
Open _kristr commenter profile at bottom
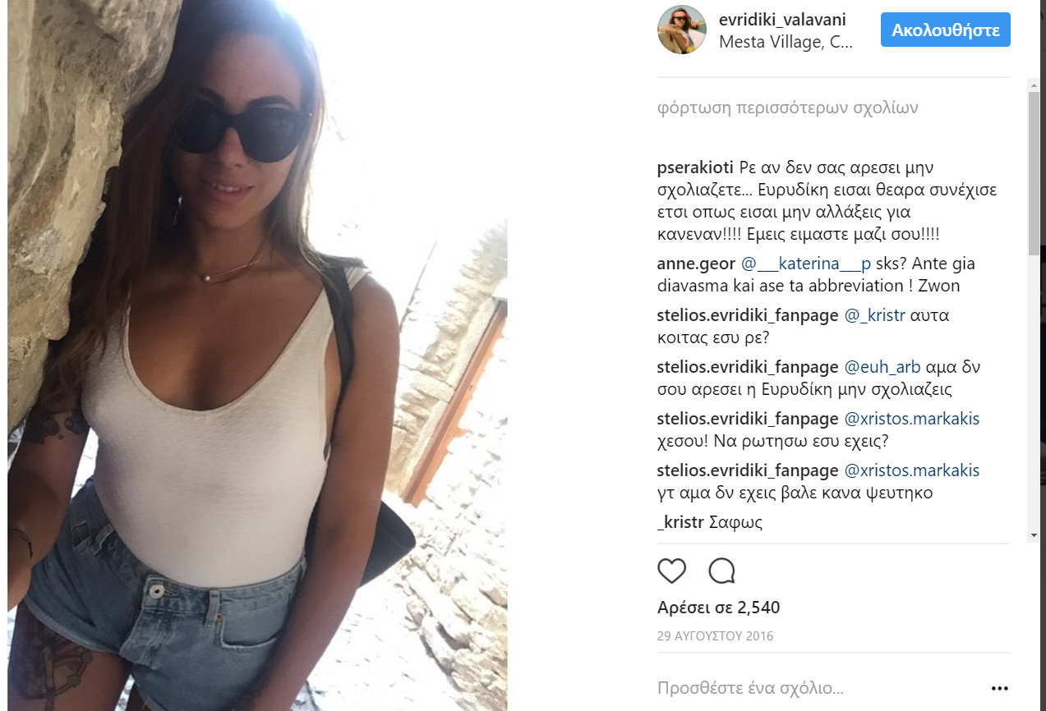click(x=681, y=522)
